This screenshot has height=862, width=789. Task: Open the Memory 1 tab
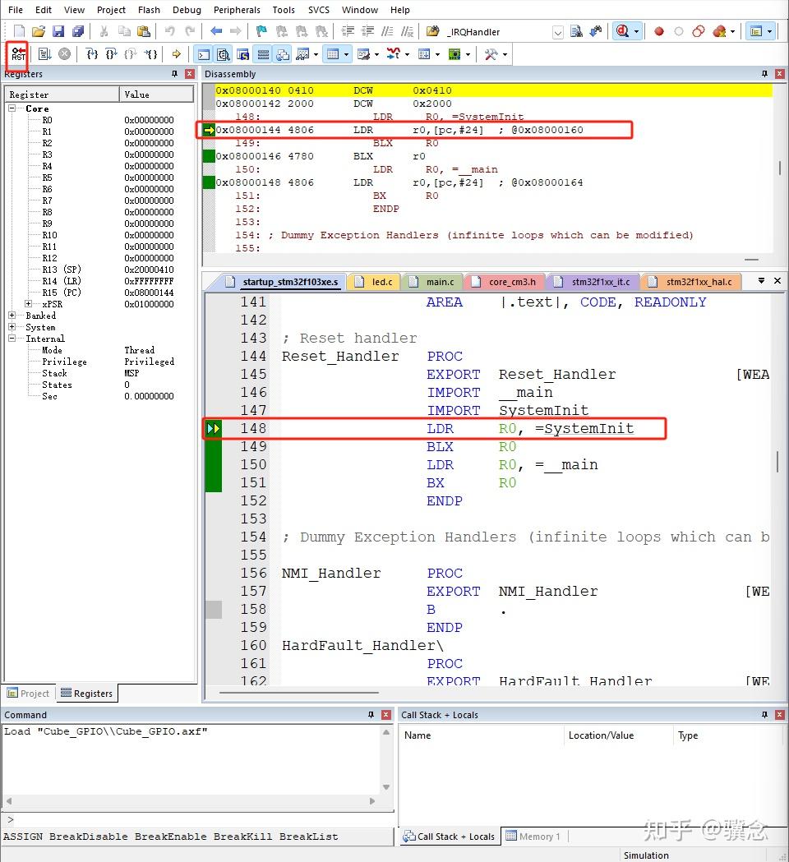[533, 837]
